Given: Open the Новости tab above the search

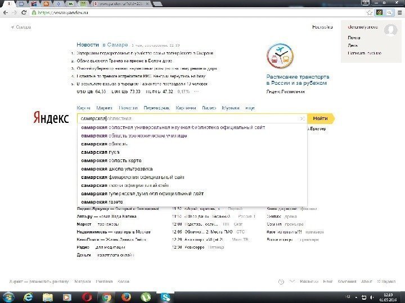Looking at the screenshot, I should (x=128, y=108).
